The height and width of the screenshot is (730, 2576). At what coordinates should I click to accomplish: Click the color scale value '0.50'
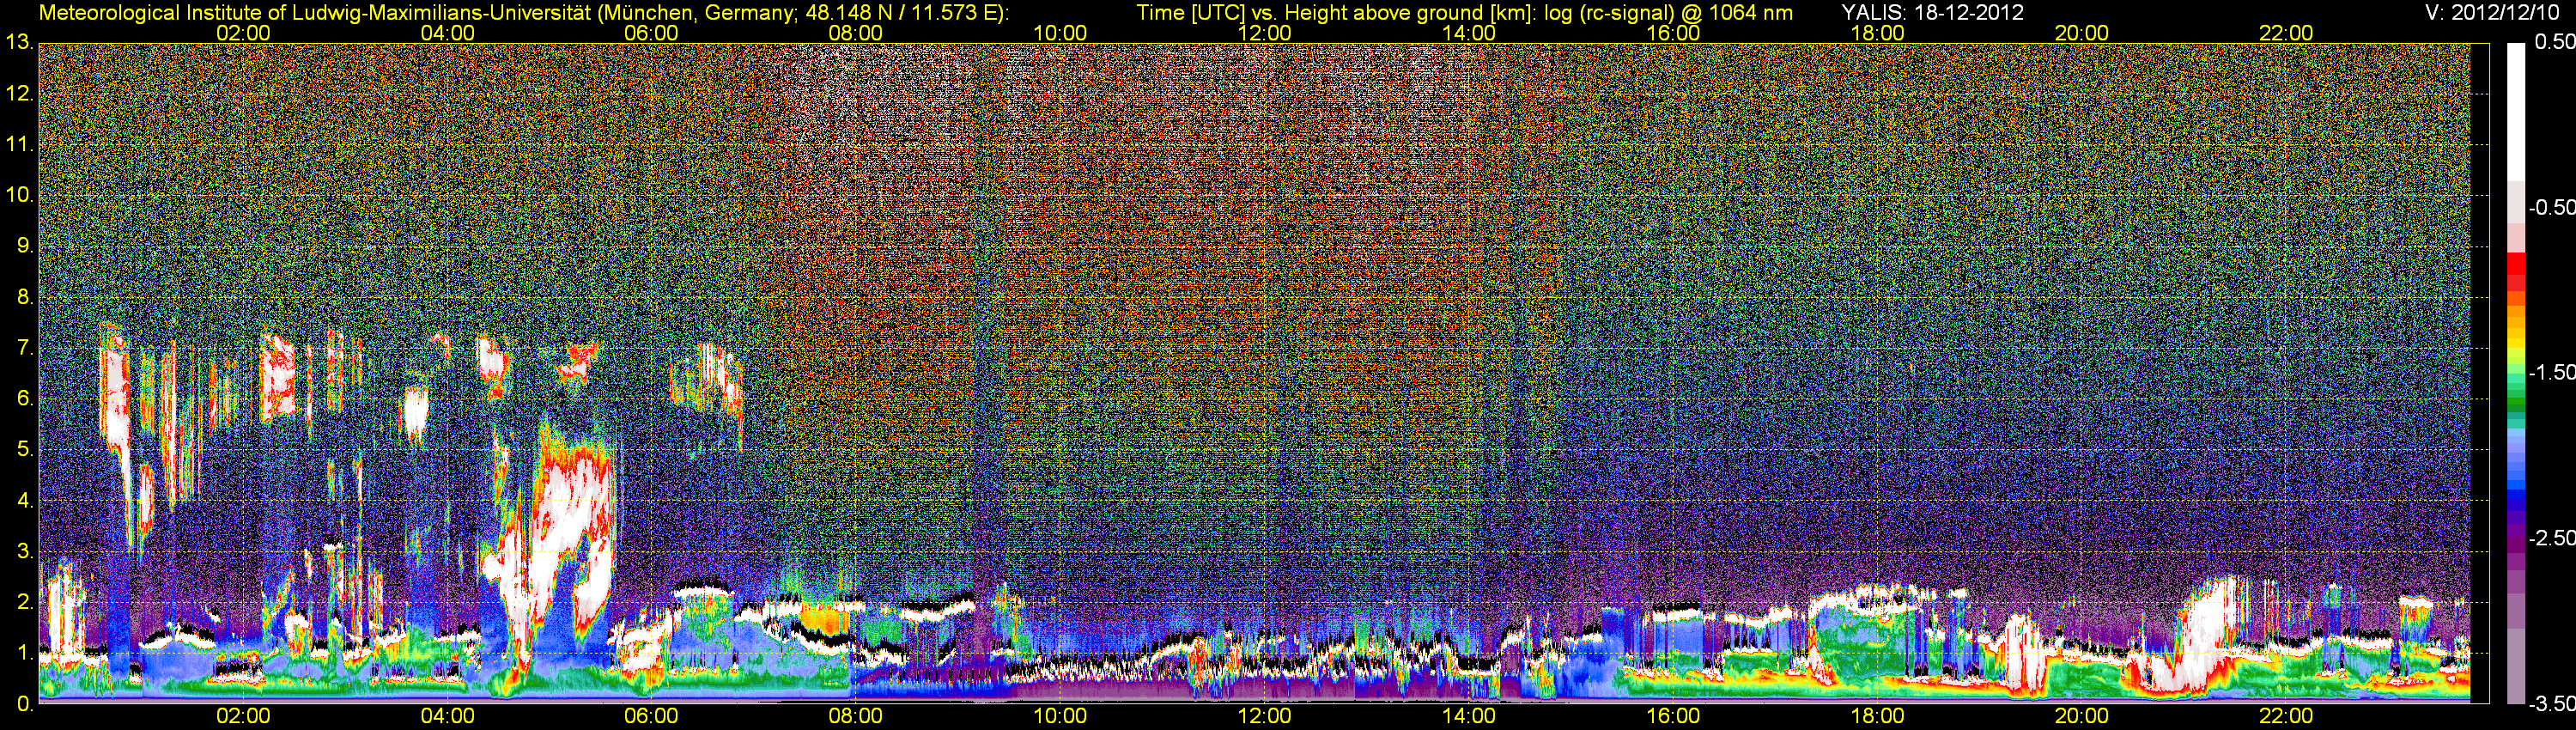click(x=2554, y=42)
